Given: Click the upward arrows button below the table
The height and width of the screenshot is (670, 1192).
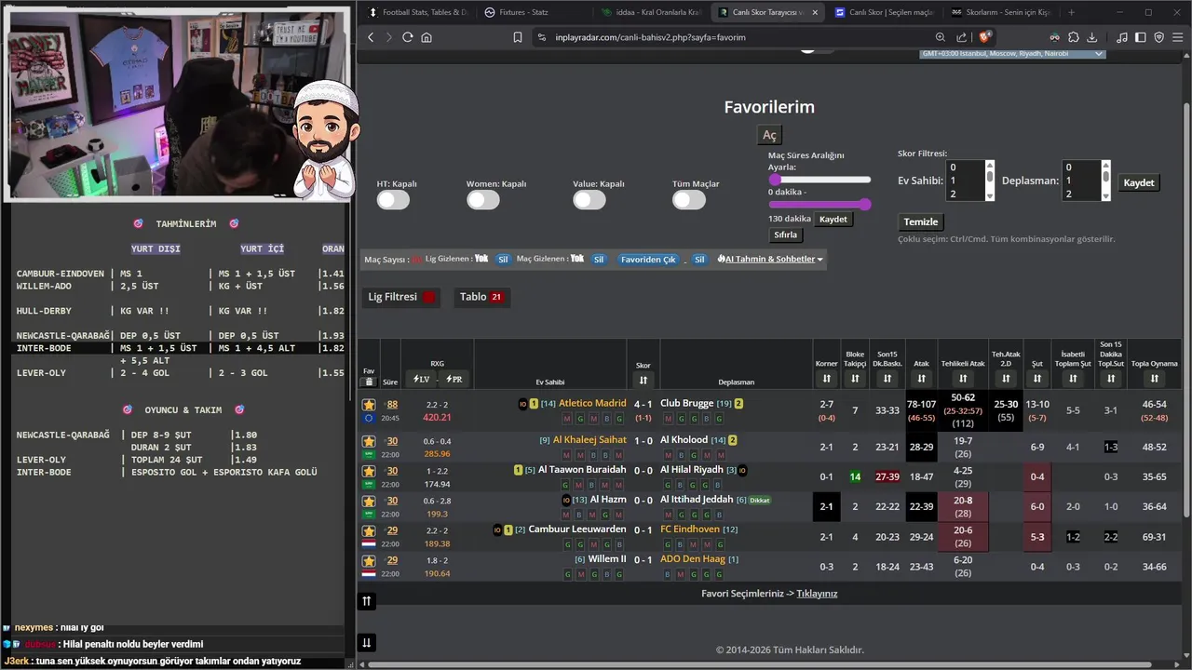Looking at the screenshot, I should pos(367,601).
